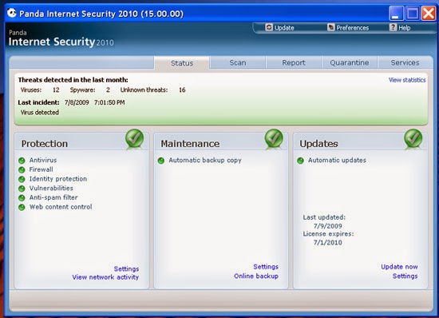
Task: Click the Panda logo in title bar
Action: coord(12,13)
